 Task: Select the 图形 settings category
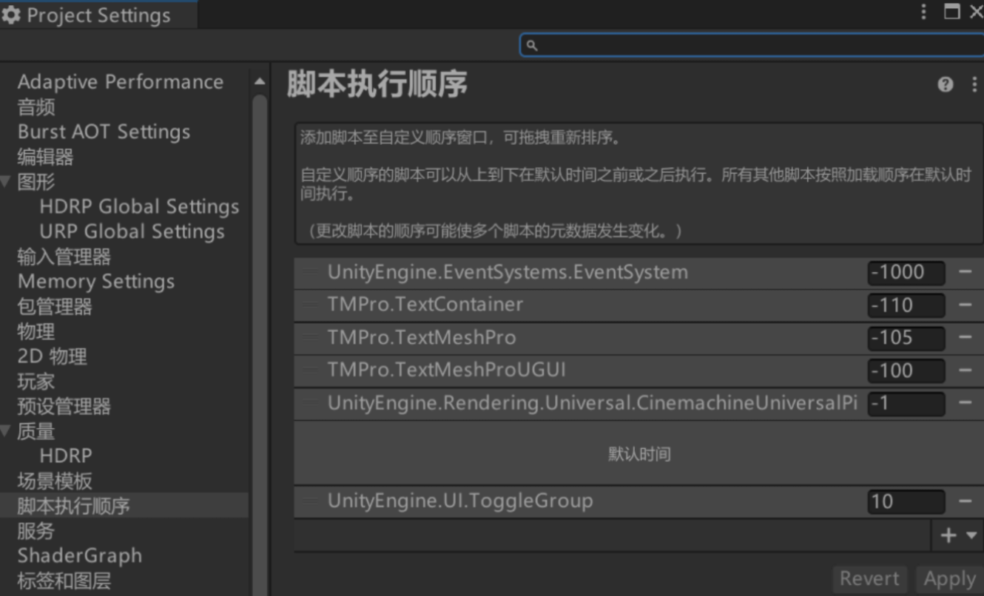click(x=36, y=182)
